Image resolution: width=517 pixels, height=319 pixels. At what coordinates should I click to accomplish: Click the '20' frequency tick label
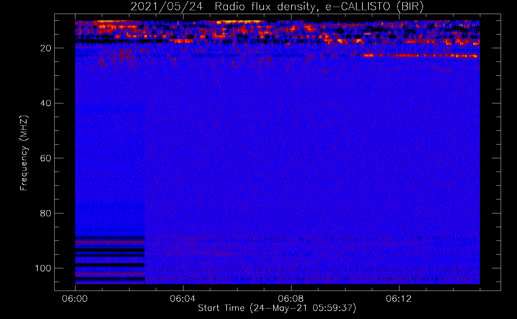click(x=46, y=48)
